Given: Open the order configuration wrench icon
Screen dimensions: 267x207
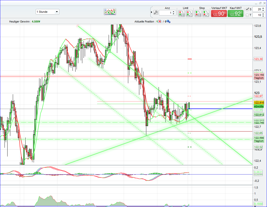Looking at the screenshot, I should click(x=156, y=13).
